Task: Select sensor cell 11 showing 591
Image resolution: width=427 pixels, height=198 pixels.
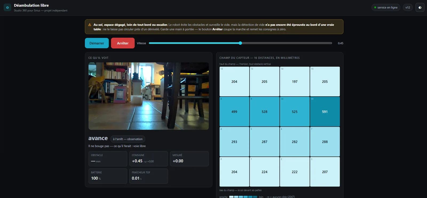Action: point(325,112)
